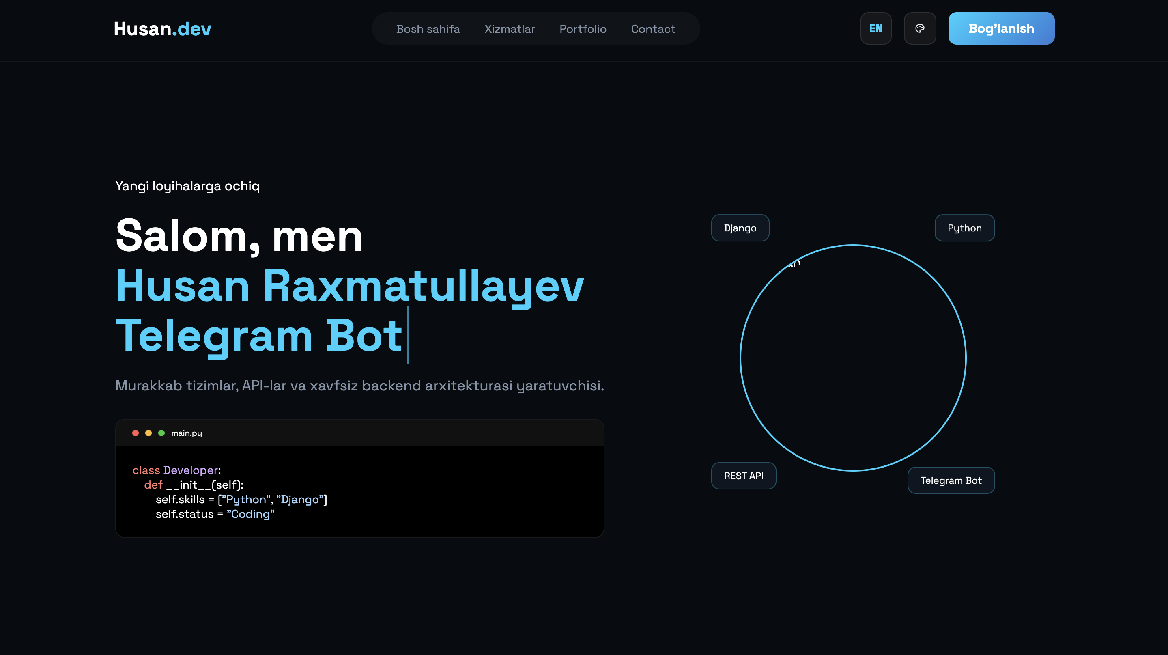Click the text cursor after 'Telegram Bot'

[x=409, y=336]
